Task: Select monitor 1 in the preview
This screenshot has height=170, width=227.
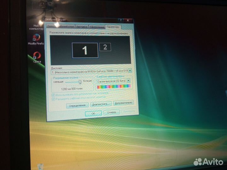Action: click(x=85, y=50)
